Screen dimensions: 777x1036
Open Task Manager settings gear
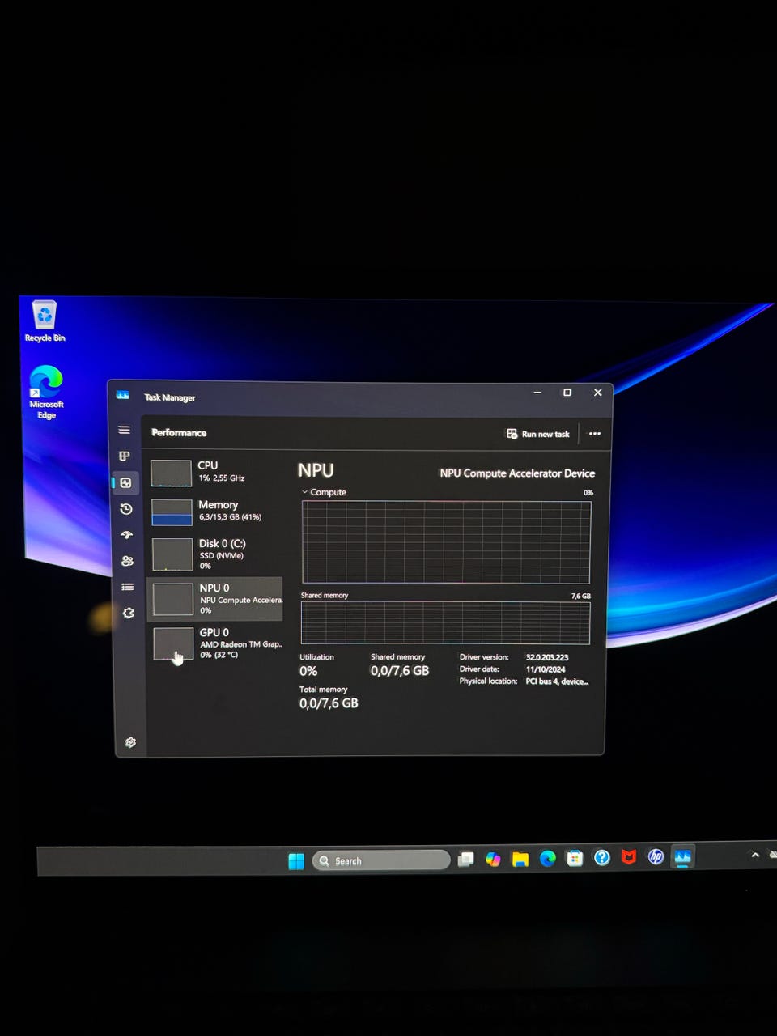click(x=130, y=742)
